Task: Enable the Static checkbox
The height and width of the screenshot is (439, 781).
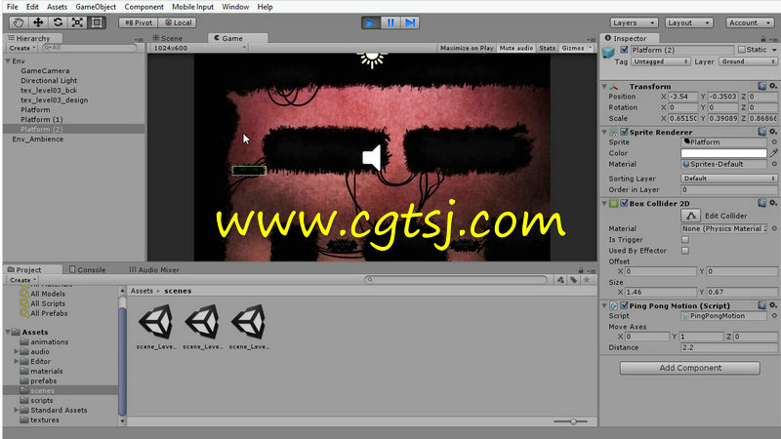Action: pyautogui.click(x=742, y=50)
